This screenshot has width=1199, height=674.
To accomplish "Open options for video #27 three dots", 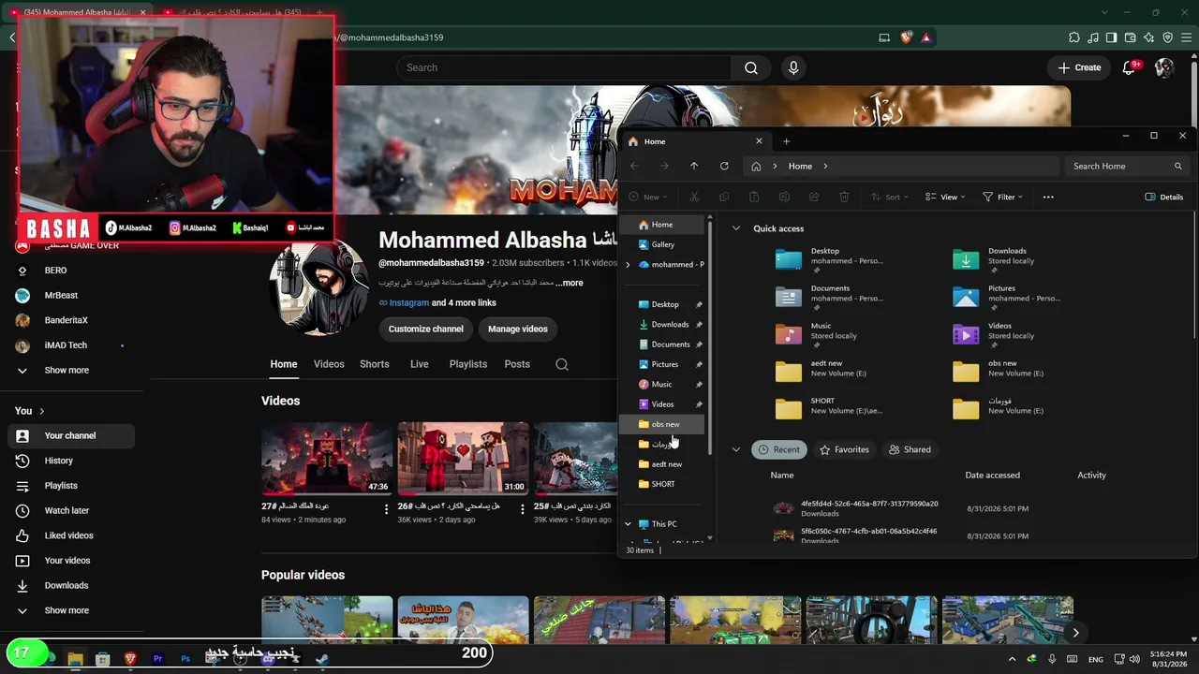I will click(x=386, y=509).
